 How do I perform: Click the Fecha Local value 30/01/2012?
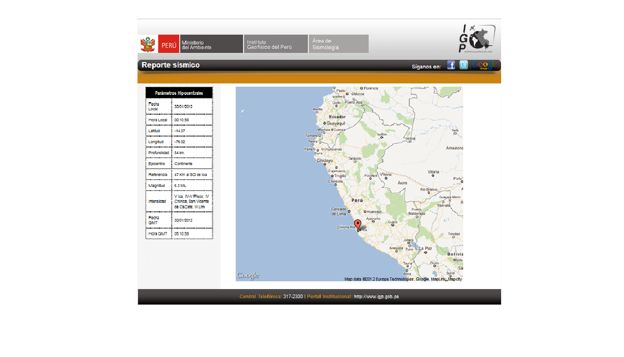point(183,107)
